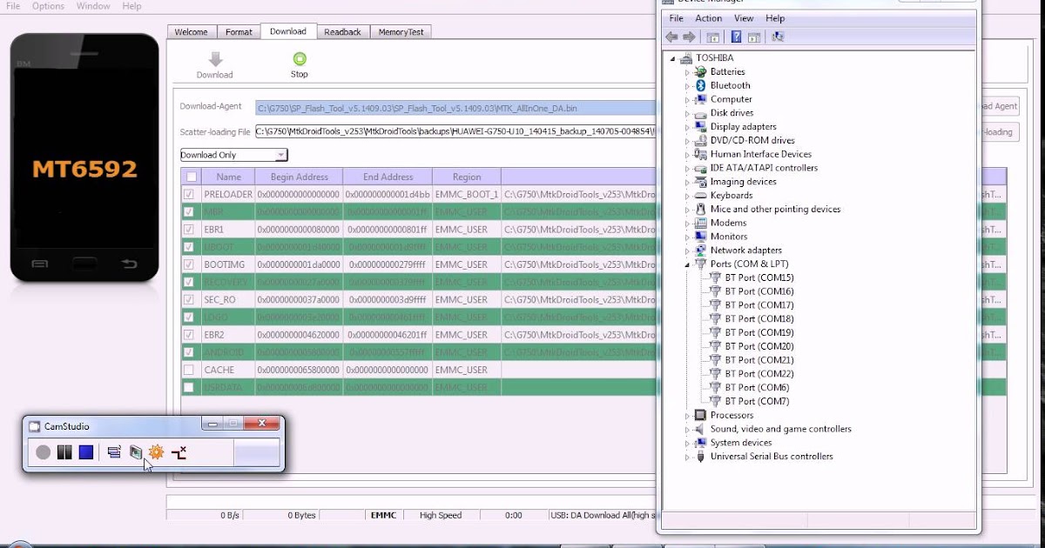
Task: Uncheck the EBR1 partition checkbox
Action: pyautogui.click(x=189, y=230)
